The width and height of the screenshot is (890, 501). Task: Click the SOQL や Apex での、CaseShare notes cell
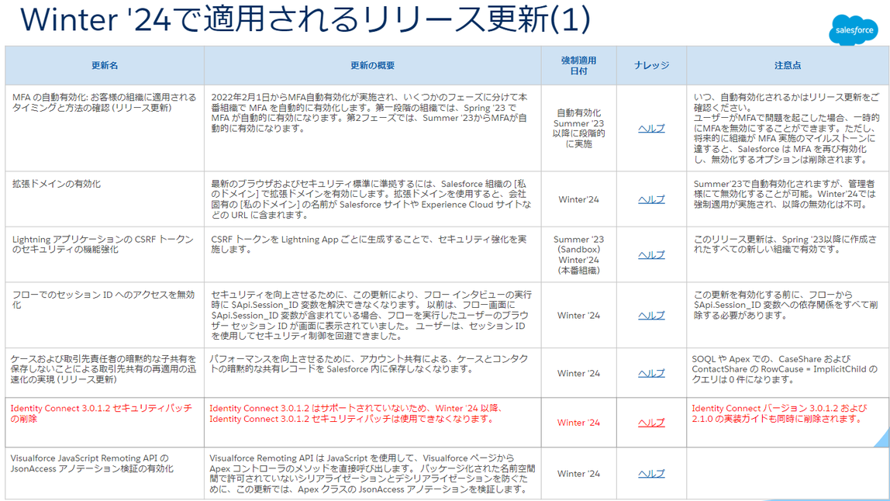pos(788,372)
